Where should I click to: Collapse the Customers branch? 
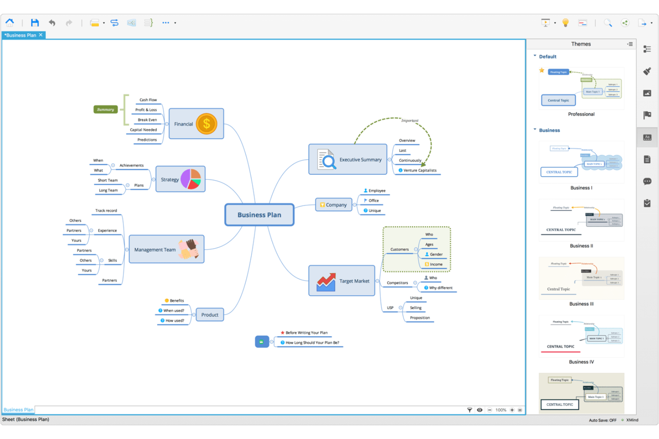tap(416, 250)
